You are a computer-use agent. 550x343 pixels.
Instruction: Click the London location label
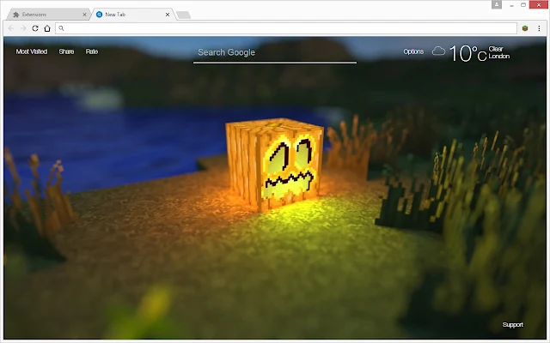coord(499,56)
